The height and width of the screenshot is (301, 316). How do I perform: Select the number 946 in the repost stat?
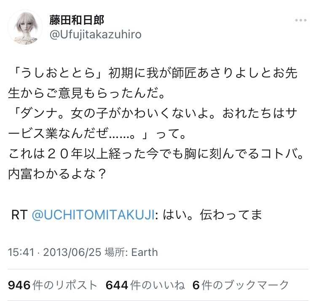[19, 285]
